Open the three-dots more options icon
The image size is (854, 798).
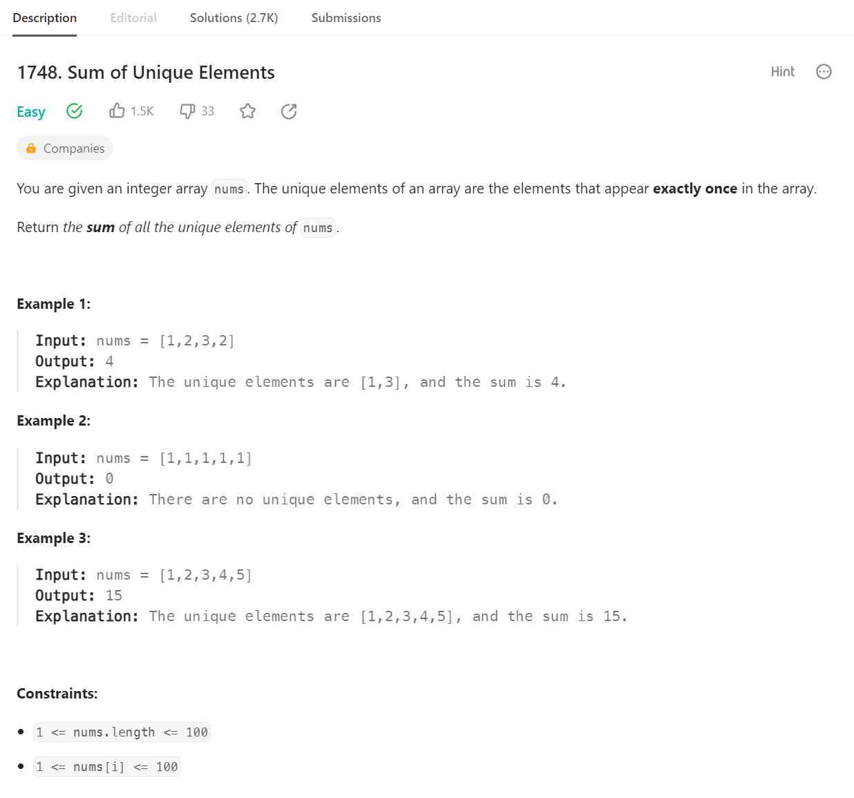pos(824,72)
